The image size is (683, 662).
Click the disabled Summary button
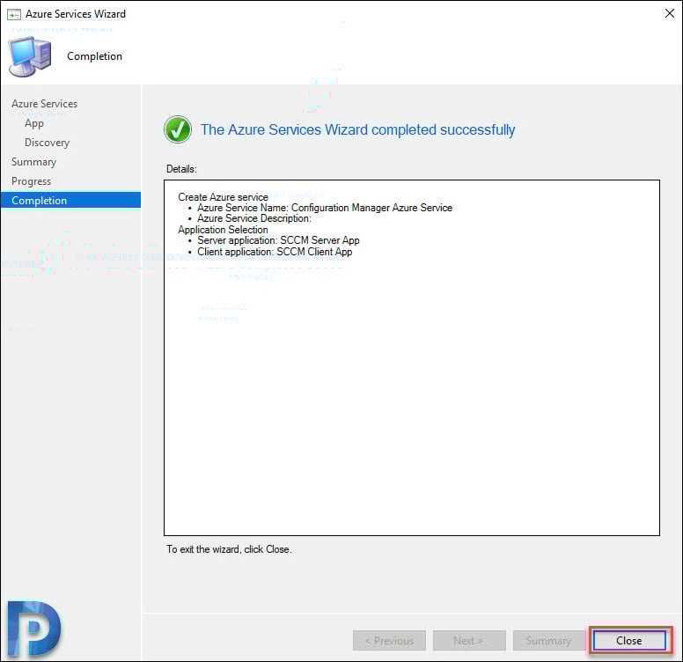548,640
